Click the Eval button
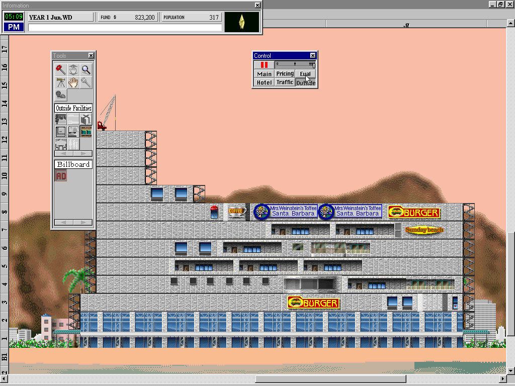Viewport: 515px width, 386px height. 305,73
